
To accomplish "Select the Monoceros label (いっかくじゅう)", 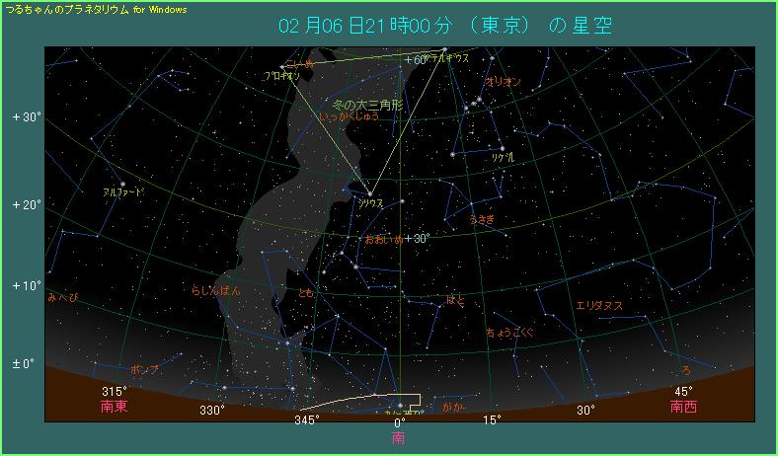I will pyautogui.click(x=350, y=116).
